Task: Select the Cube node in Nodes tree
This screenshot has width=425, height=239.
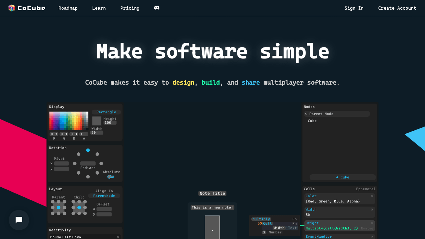Action: pos(312,121)
